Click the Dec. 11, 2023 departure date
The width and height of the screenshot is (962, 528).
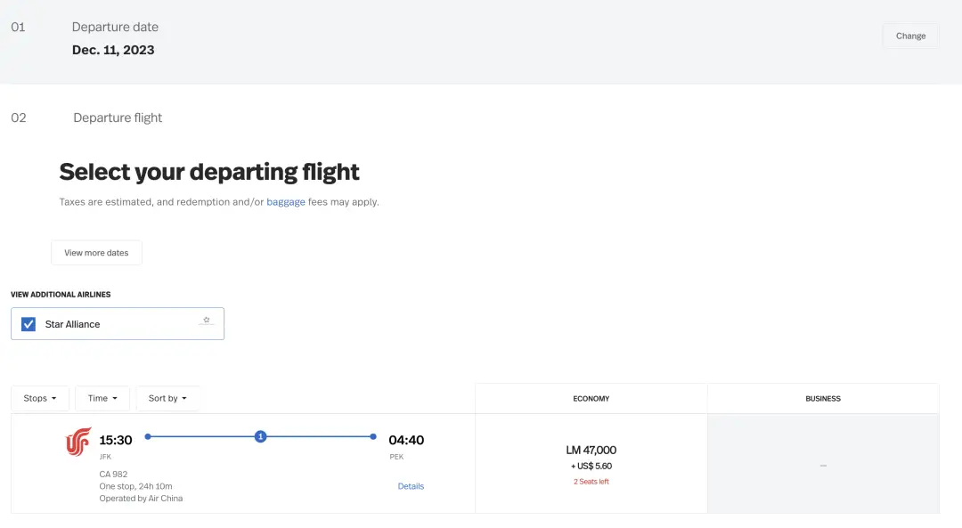click(x=113, y=50)
